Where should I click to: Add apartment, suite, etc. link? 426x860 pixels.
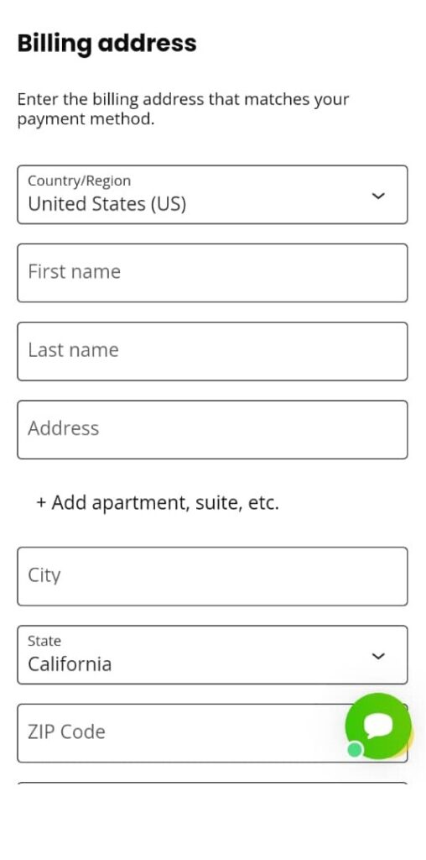coord(158,502)
